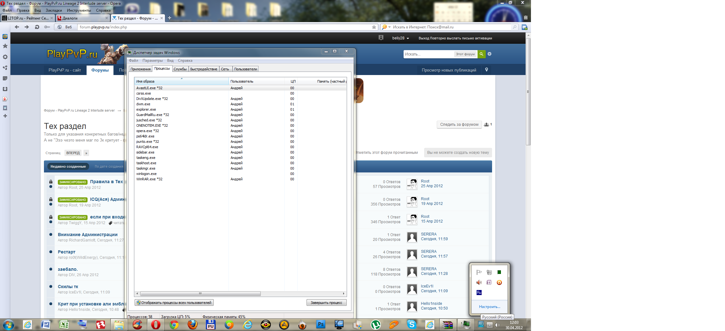Click the speaker icon in tray popup
Image resolution: width=725 pixels, height=331 pixels.
(x=479, y=282)
